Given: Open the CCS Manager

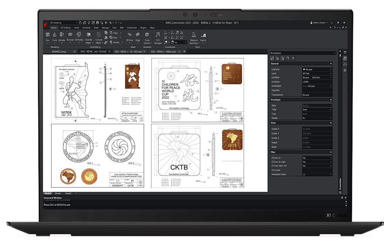Looking at the screenshot, I should pyautogui.click(x=158, y=38).
